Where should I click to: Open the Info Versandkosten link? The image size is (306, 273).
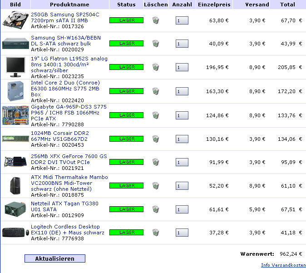283,265
